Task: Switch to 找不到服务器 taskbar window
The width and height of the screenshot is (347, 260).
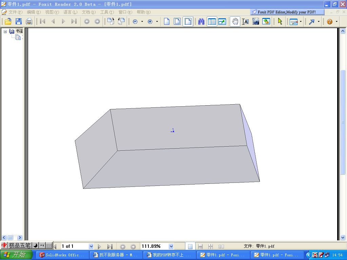Action: (x=117, y=255)
